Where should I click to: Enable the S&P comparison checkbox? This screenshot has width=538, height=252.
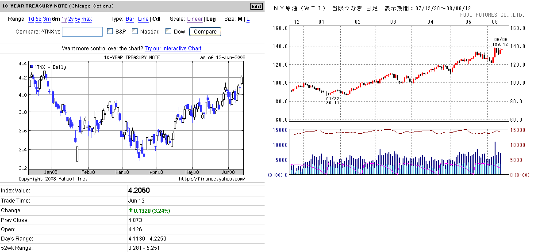tap(111, 31)
